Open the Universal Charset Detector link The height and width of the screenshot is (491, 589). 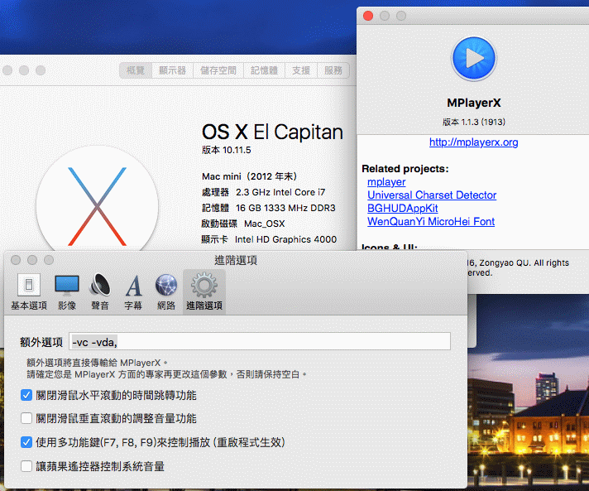tap(432, 195)
